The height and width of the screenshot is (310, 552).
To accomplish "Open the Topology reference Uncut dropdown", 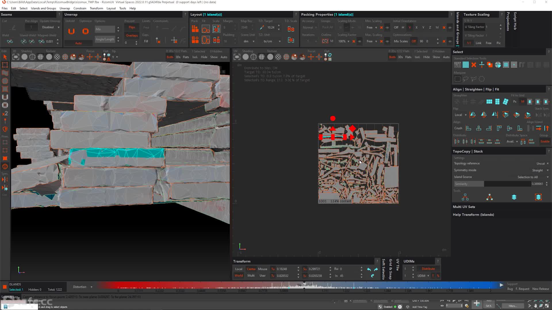I will [x=543, y=164].
